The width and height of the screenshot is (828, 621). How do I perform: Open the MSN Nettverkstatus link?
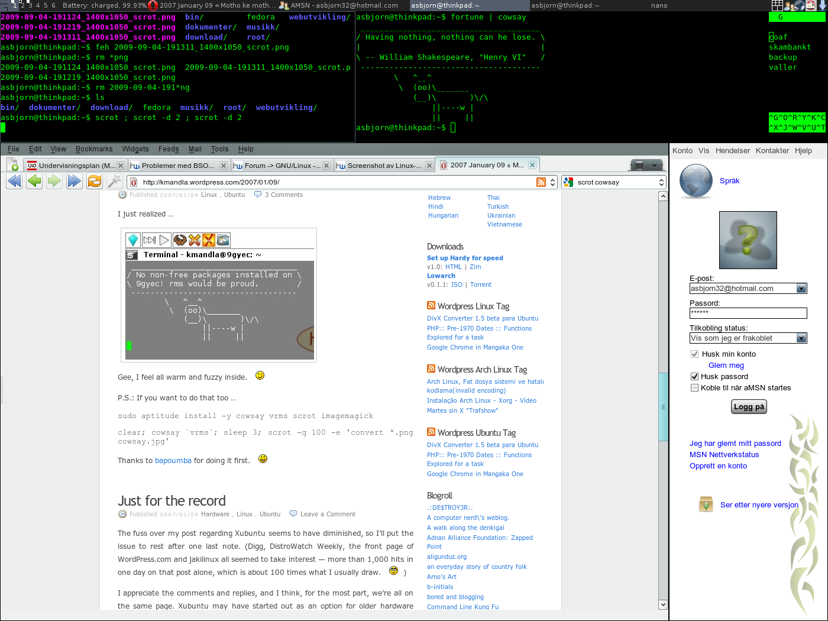pos(724,454)
